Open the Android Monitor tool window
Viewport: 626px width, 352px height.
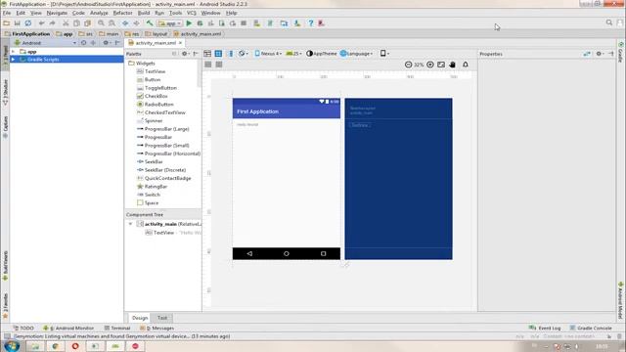tap(68, 328)
